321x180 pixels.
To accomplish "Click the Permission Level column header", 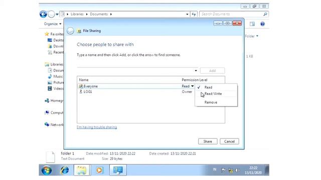I will [x=195, y=80].
